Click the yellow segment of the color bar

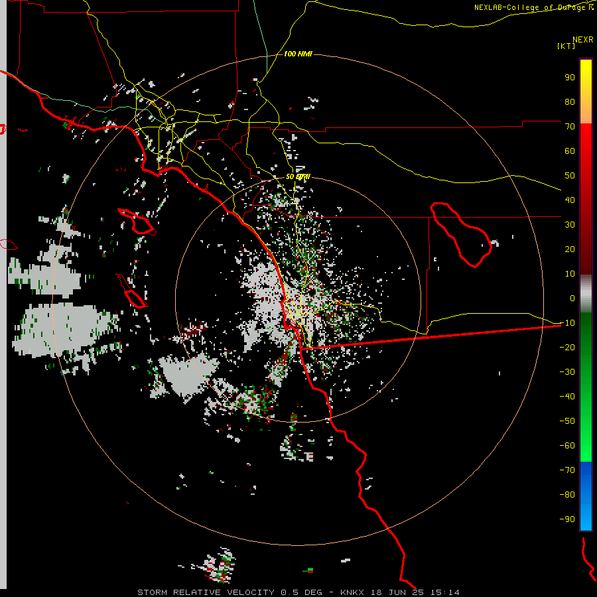pyautogui.click(x=586, y=92)
